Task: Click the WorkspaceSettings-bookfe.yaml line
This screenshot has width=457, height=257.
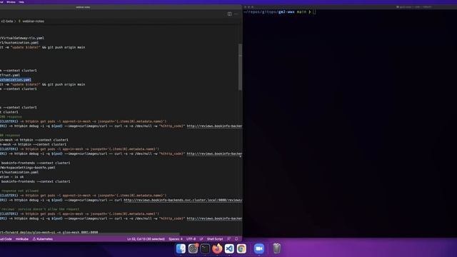Action: [28, 168]
